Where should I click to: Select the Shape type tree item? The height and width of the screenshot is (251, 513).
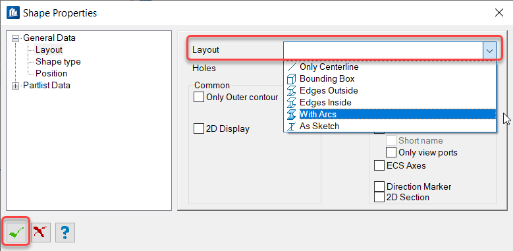pyautogui.click(x=58, y=61)
